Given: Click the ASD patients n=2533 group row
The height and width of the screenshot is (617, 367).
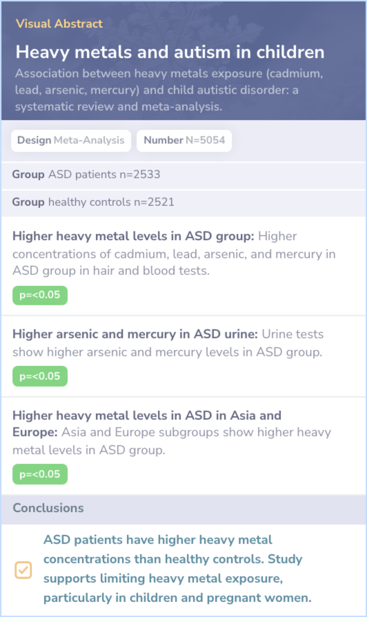Looking at the screenshot, I should [x=183, y=175].
